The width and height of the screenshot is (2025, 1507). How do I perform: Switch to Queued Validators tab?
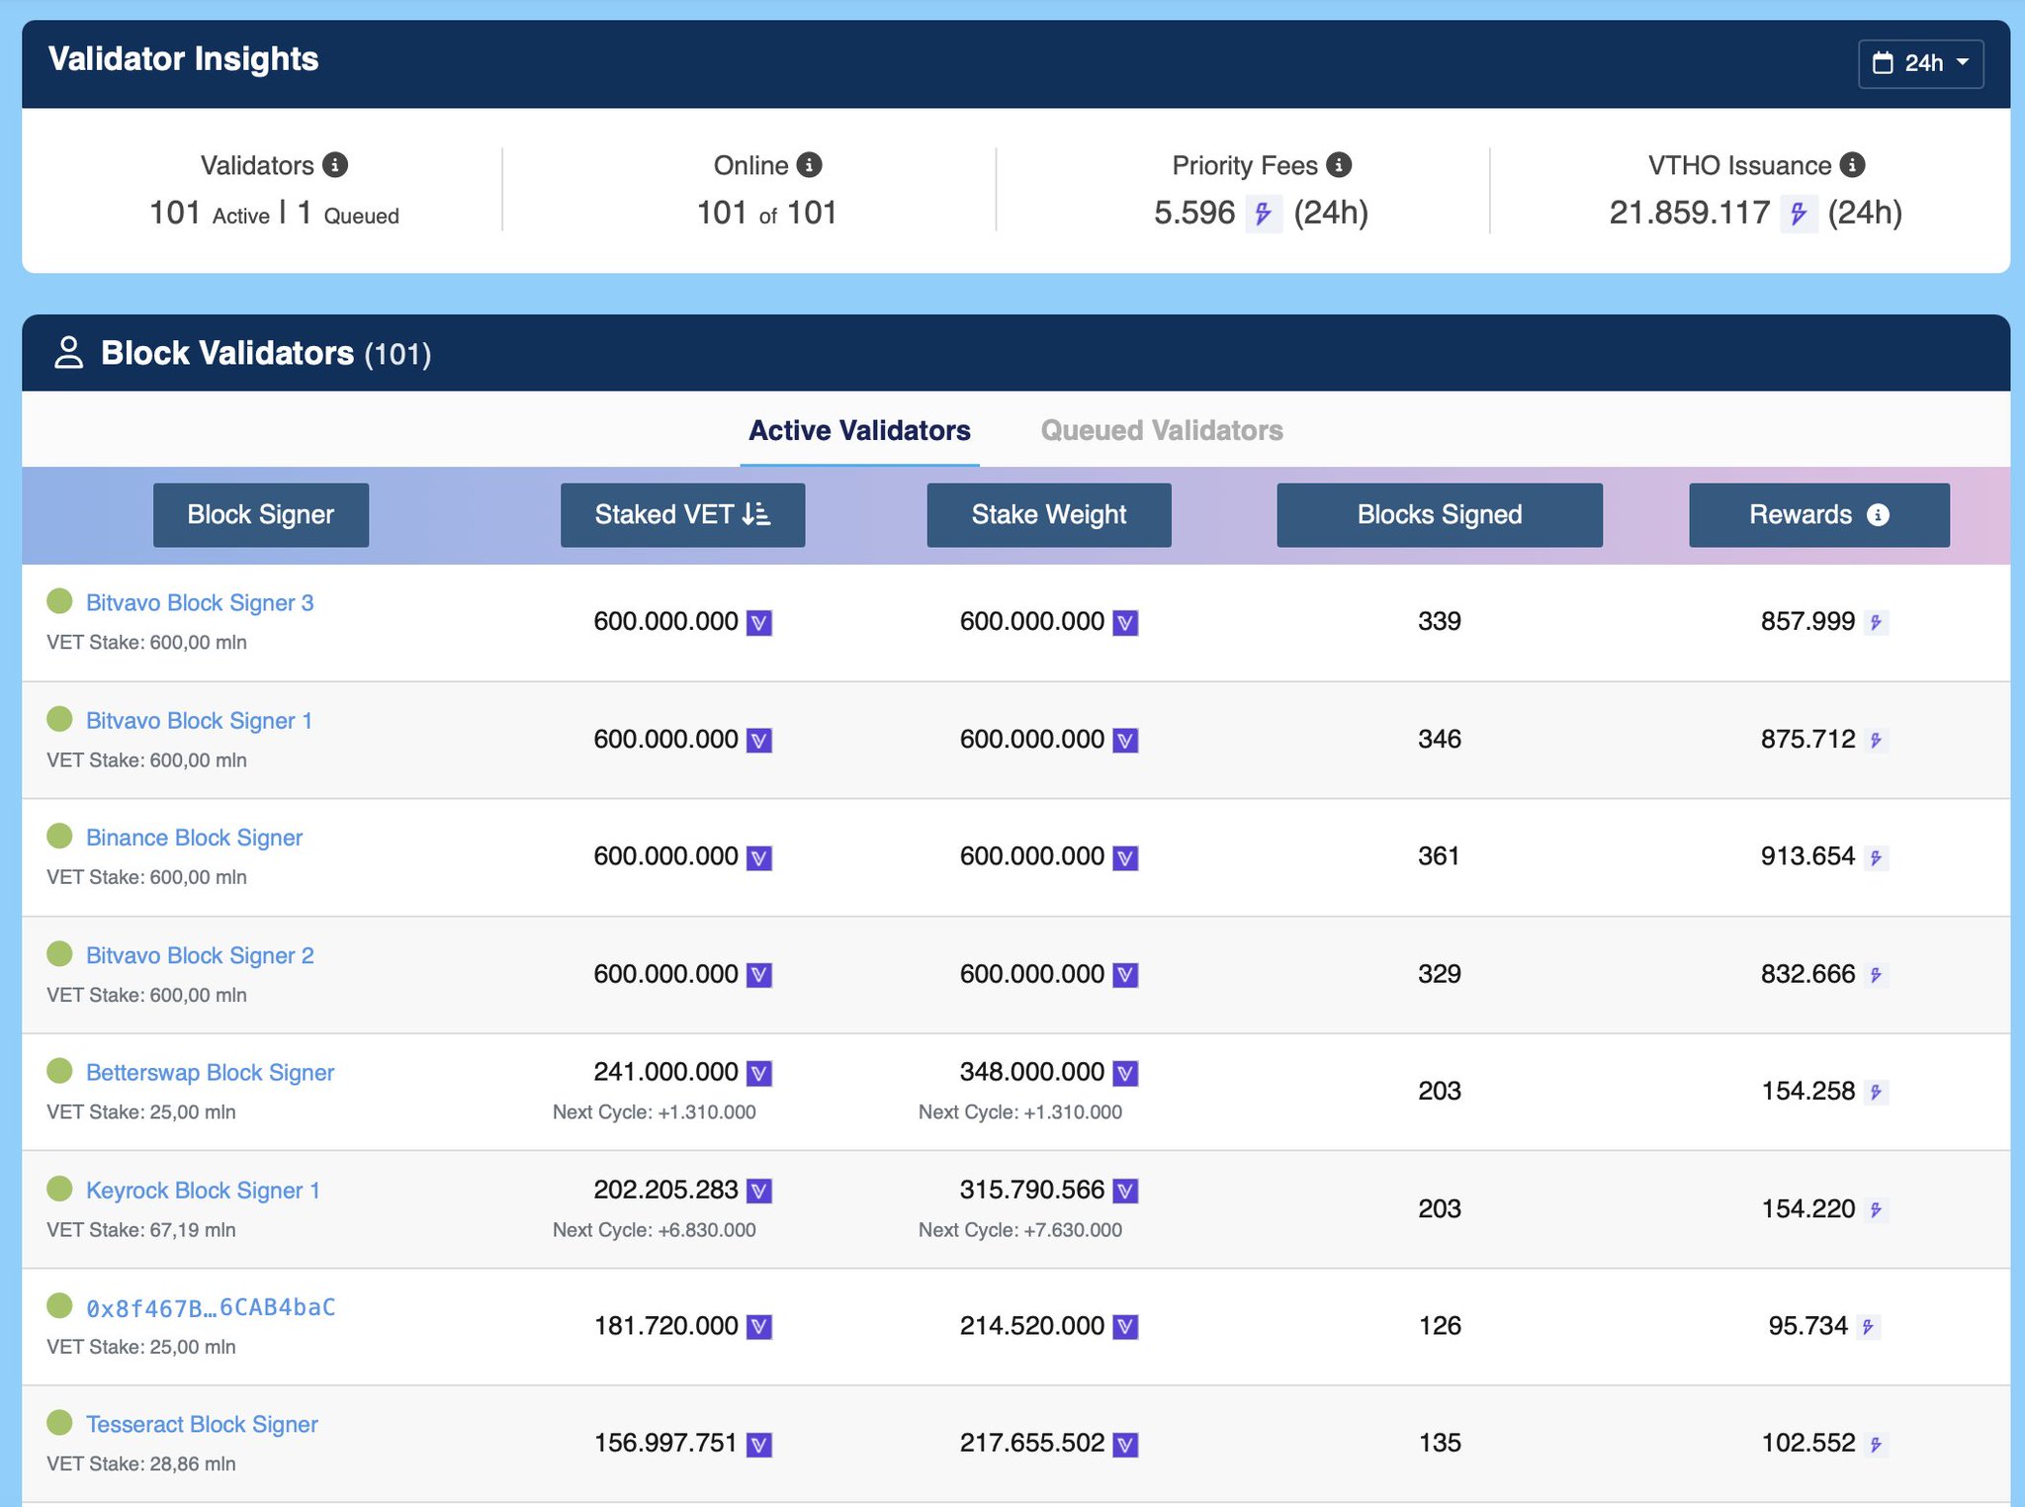[x=1161, y=430]
